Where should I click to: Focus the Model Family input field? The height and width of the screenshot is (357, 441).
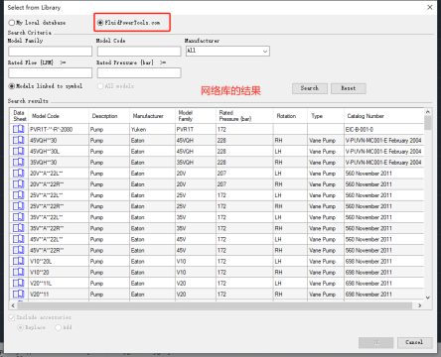(51, 52)
